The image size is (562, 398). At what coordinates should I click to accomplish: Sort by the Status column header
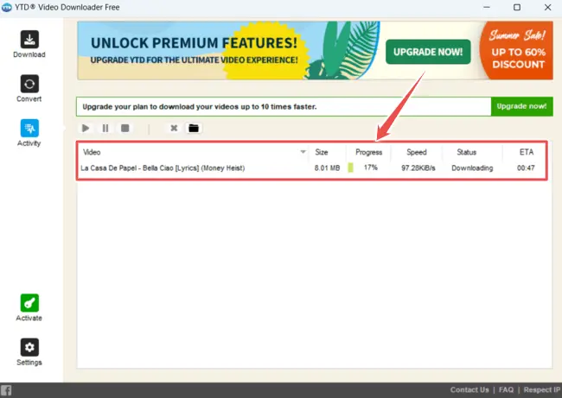pyautogui.click(x=466, y=152)
